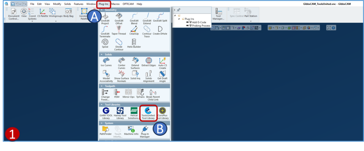Collapse the Tool Libraries section
The height and width of the screenshot is (151, 364).
pos(102,104)
